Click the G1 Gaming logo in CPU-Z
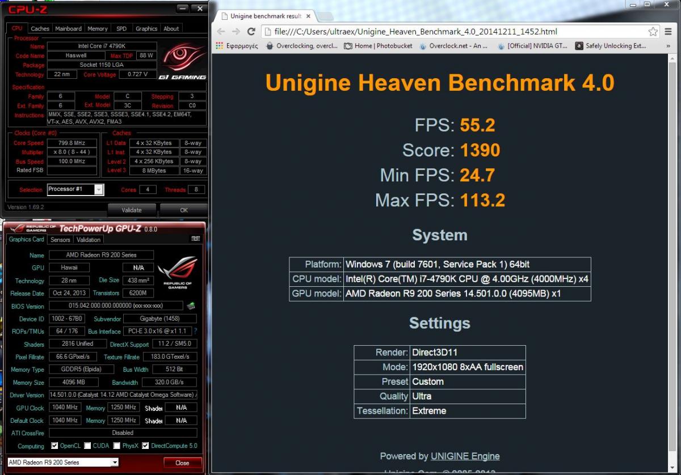This screenshot has width=681, height=475. coord(184,60)
